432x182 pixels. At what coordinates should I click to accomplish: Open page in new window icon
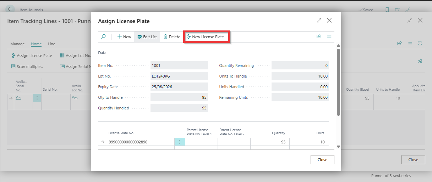[397, 10]
